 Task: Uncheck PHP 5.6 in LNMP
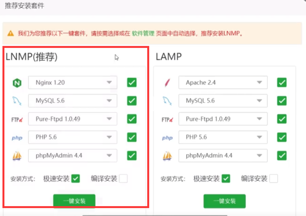pos(132,137)
